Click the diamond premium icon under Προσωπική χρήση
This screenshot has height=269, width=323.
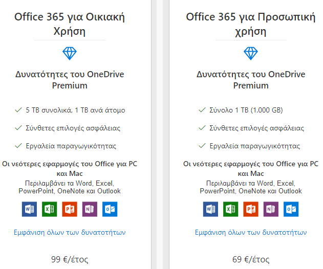[x=251, y=54]
